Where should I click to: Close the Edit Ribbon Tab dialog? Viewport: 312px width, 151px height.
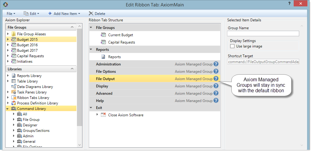pyautogui.click(x=301, y=4)
